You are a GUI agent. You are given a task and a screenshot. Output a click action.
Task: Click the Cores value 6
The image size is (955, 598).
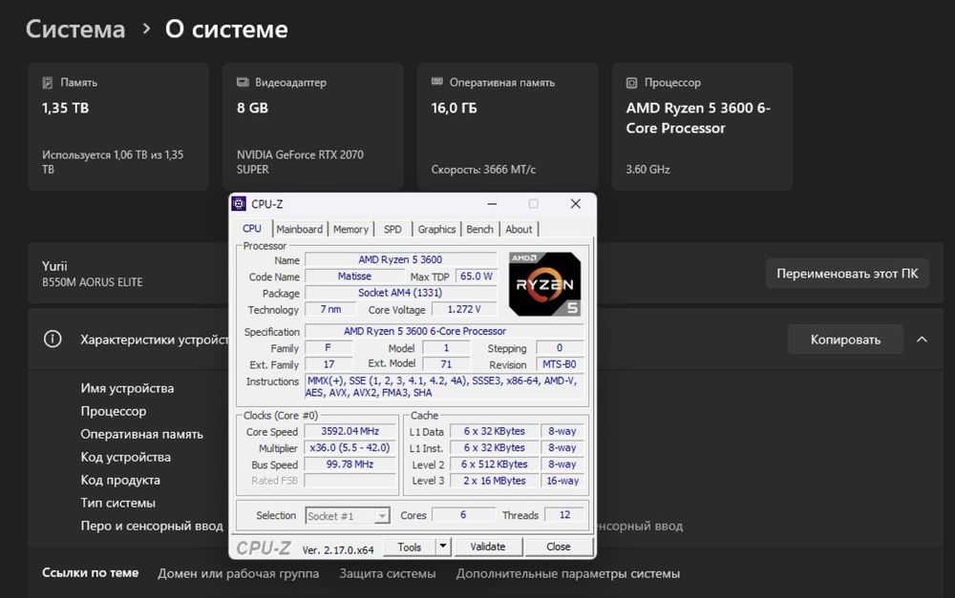(463, 515)
